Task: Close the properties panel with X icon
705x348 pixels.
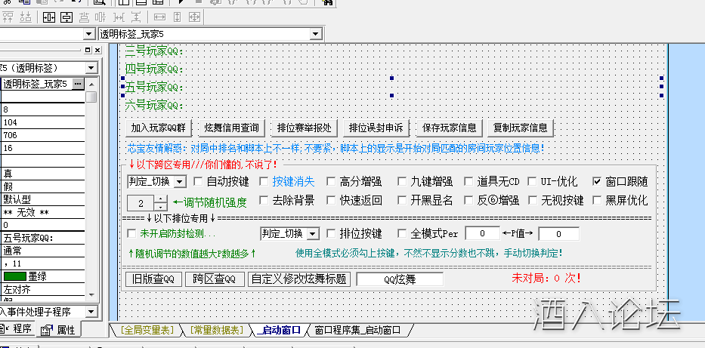Action: 96,50
